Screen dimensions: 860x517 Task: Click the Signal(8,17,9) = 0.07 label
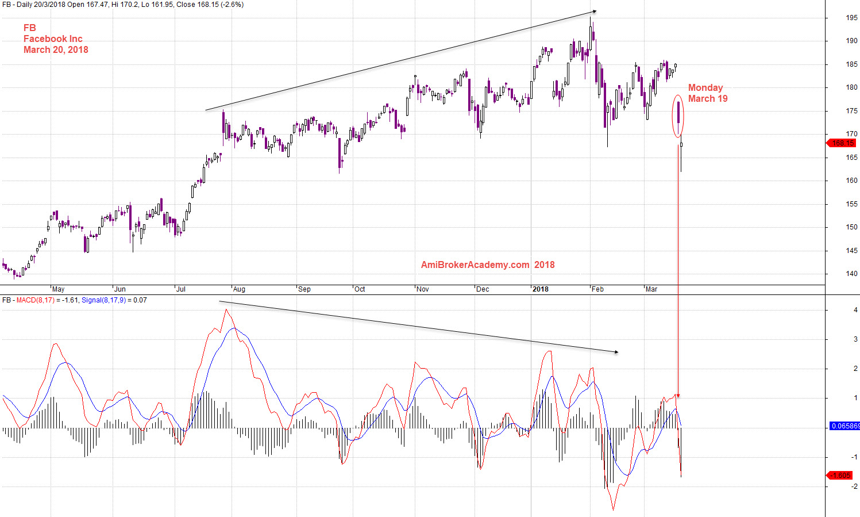tap(114, 300)
